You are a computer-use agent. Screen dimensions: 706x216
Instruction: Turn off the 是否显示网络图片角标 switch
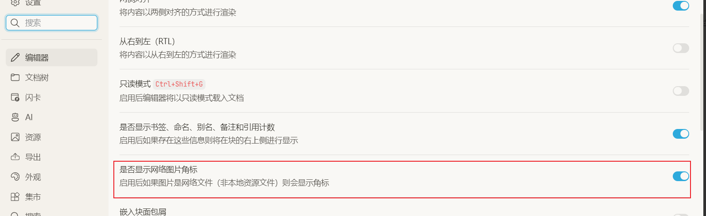681,176
